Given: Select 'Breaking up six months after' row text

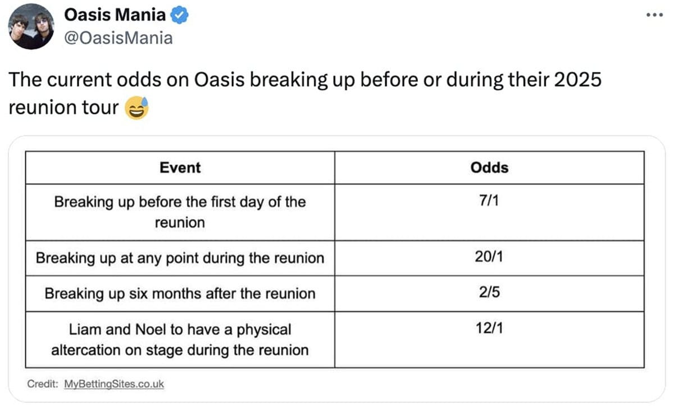Looking at the screenshot, I should pos(180,294).
